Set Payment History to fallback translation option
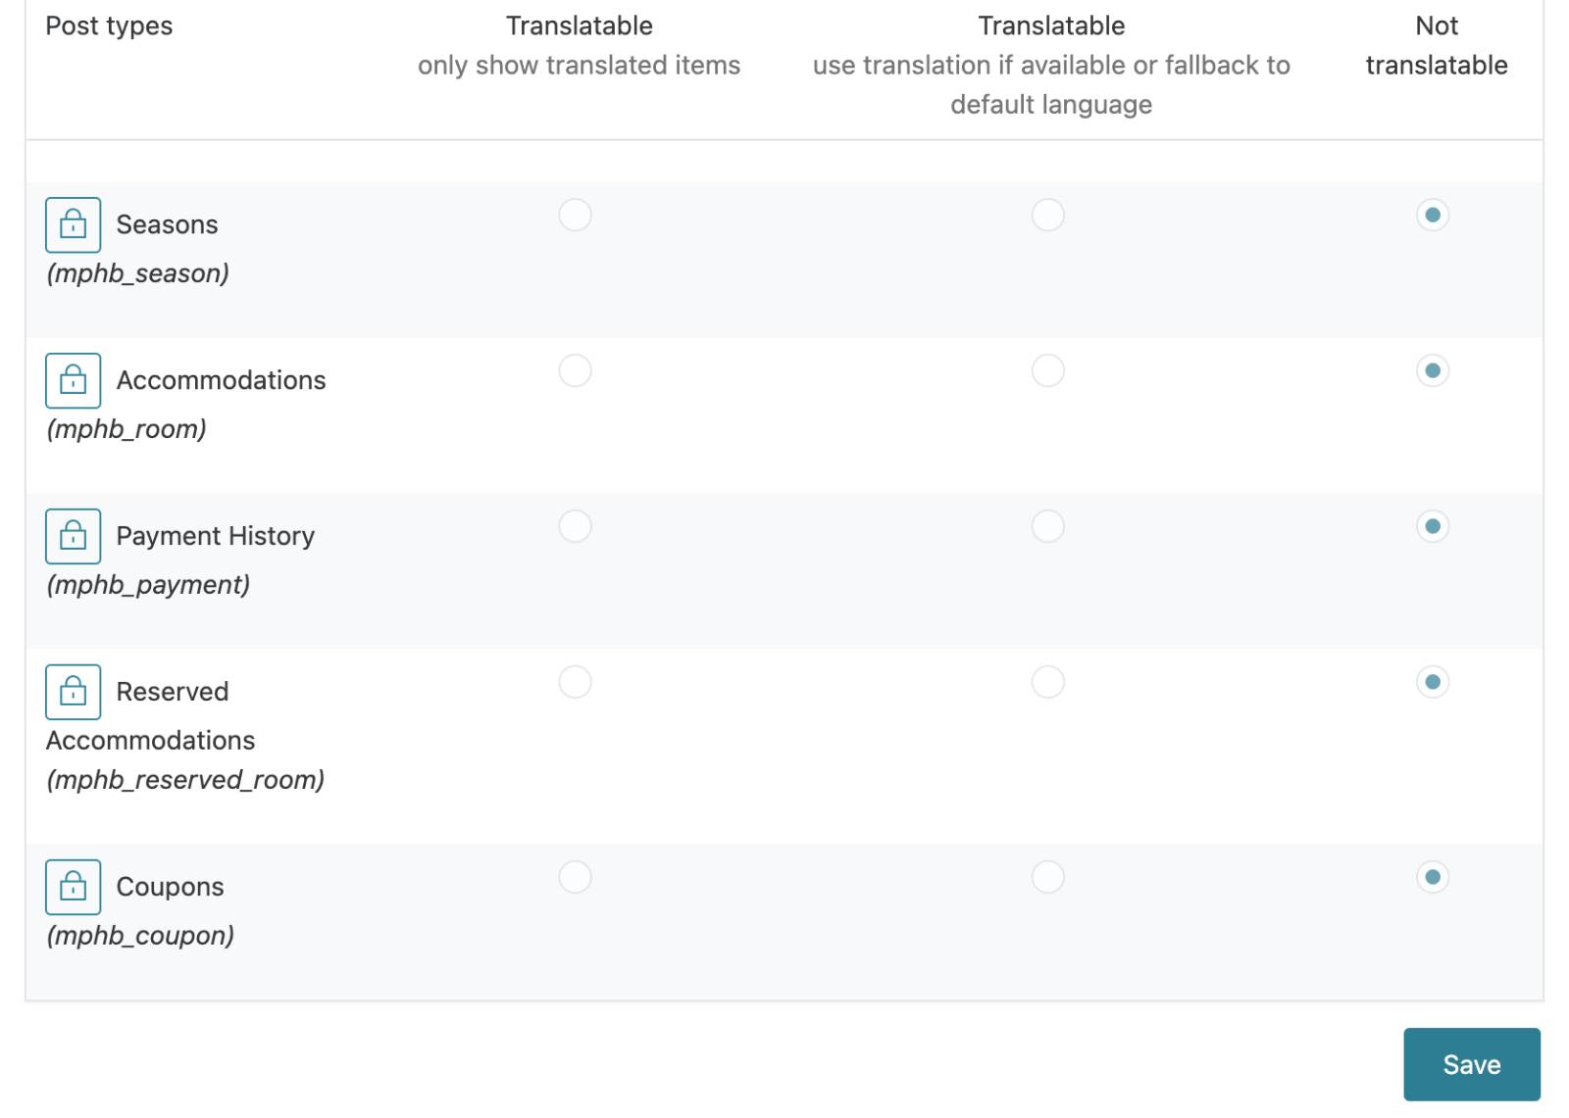The image size is (1569, 1118). pyautogui.click(x=1047, y=526)
